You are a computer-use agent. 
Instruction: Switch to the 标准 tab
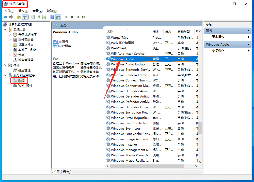(x=66, y=172)
